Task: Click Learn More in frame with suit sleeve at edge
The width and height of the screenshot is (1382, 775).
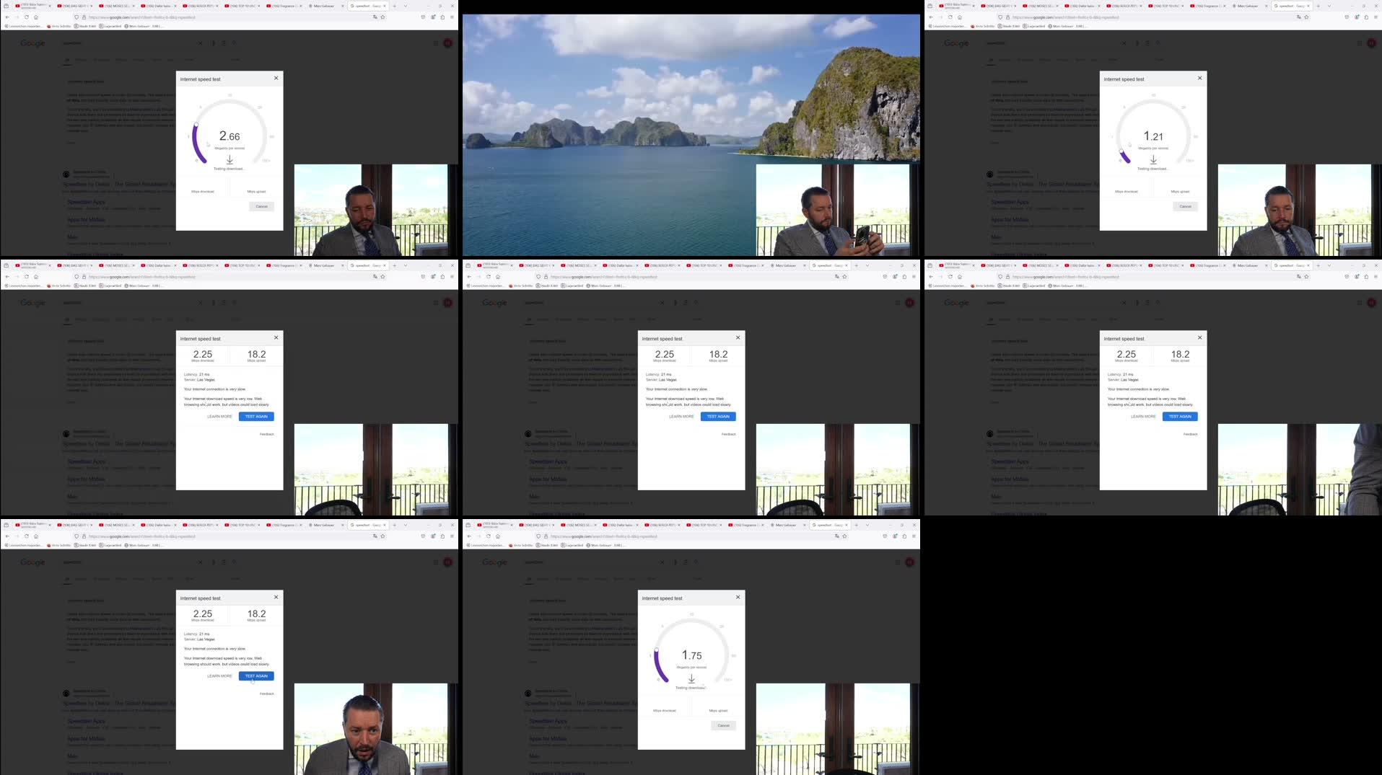Action: coord(1143,416)
